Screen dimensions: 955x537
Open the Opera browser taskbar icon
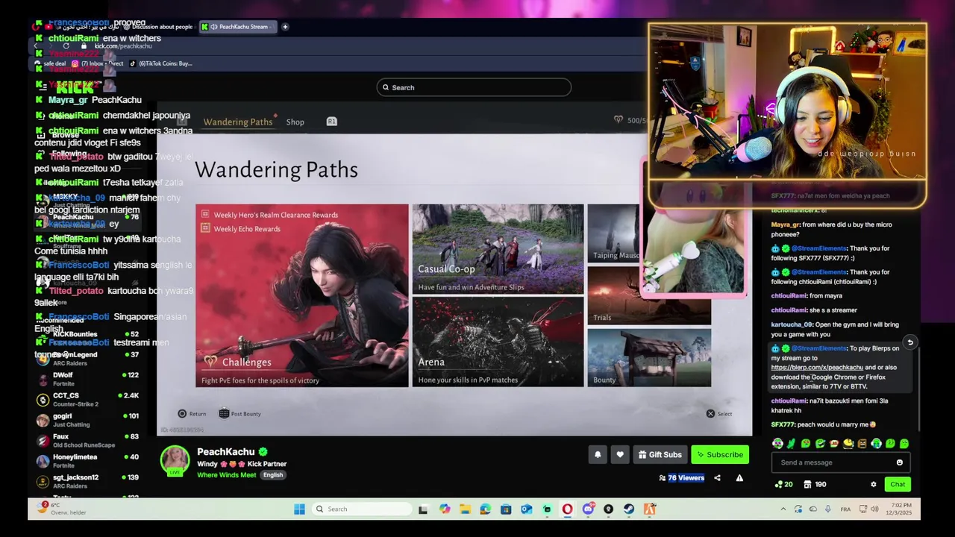567,509
